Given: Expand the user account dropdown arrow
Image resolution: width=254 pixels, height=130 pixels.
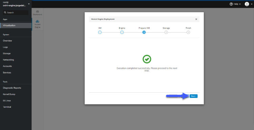Looking at the screenshot, I should point(252,4).
